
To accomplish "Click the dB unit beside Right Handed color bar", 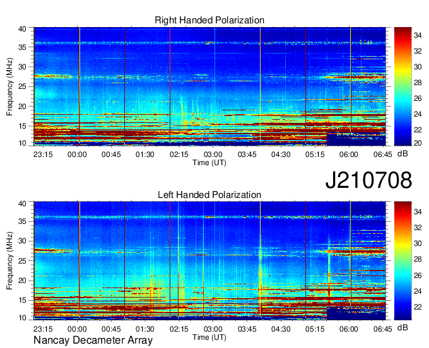I will coord(403,154).
